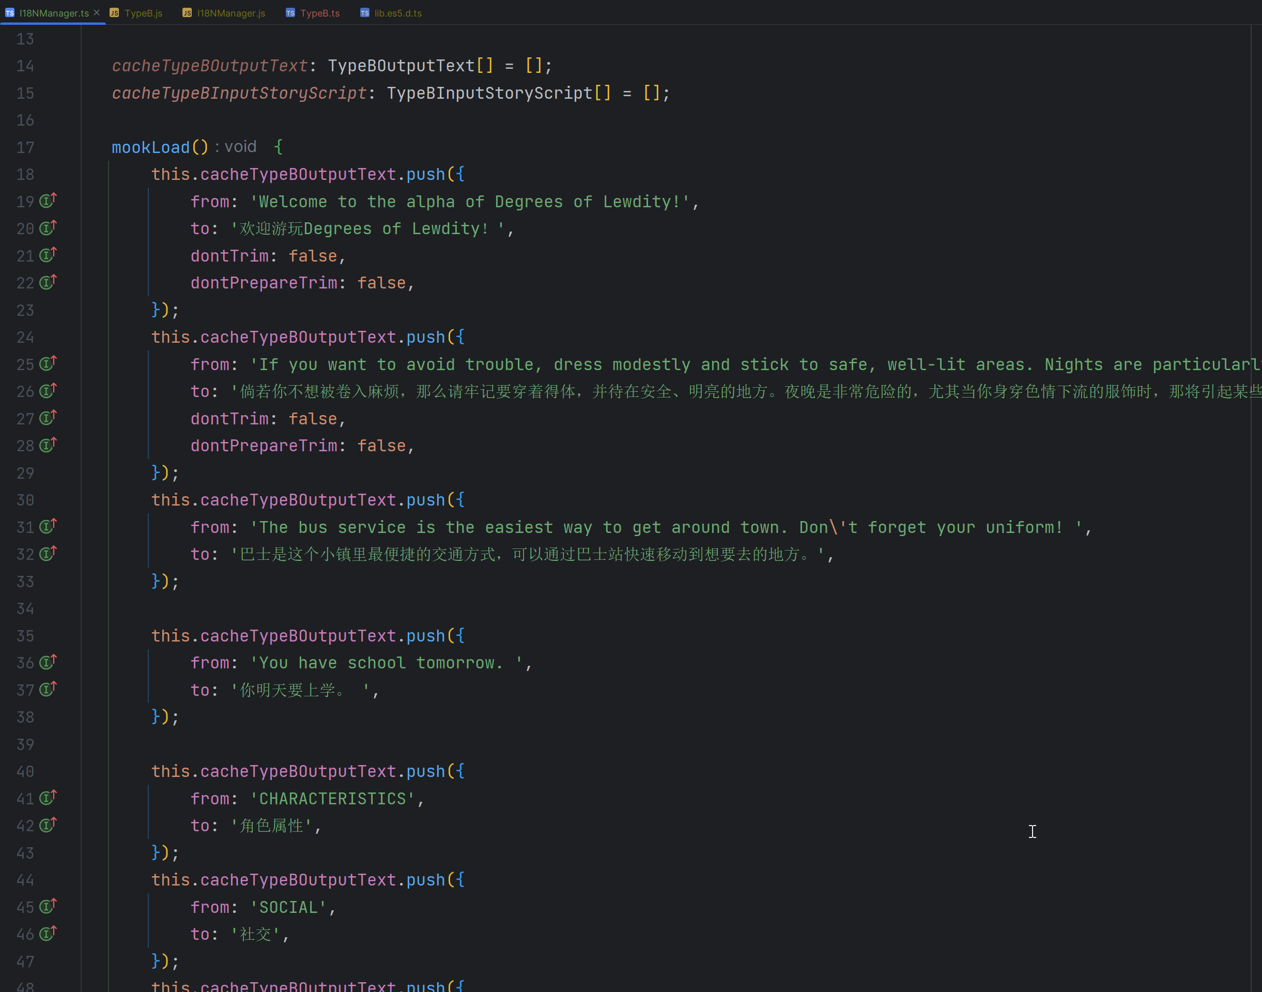Click the TS icon on lib.es5.d.ts tab
This screenshot has width=1262, height=992.
(x=365, y=12)
